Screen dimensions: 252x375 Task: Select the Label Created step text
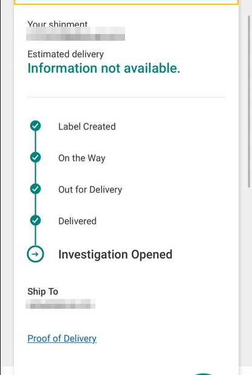pyautogui.click(x=87, y=126)
